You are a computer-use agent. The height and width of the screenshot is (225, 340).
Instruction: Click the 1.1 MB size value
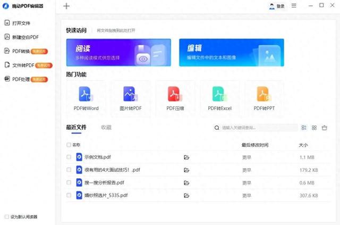tap(307, 157)
